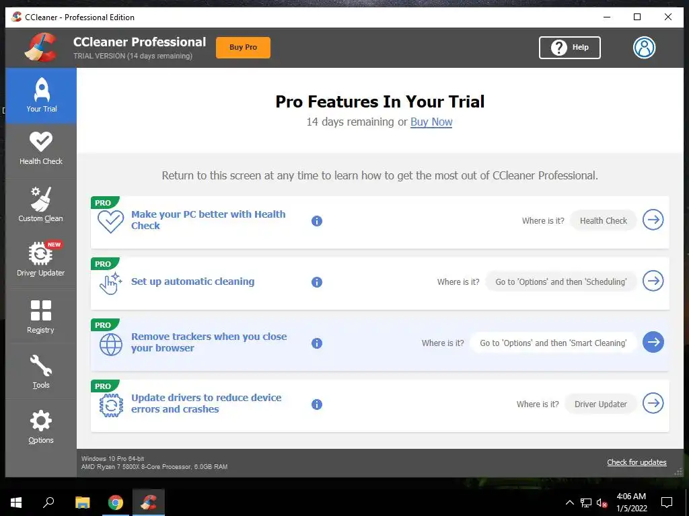Viewport: 689px width, 516px height.
Task: Open the Help button
Action: tap(569, 48)
